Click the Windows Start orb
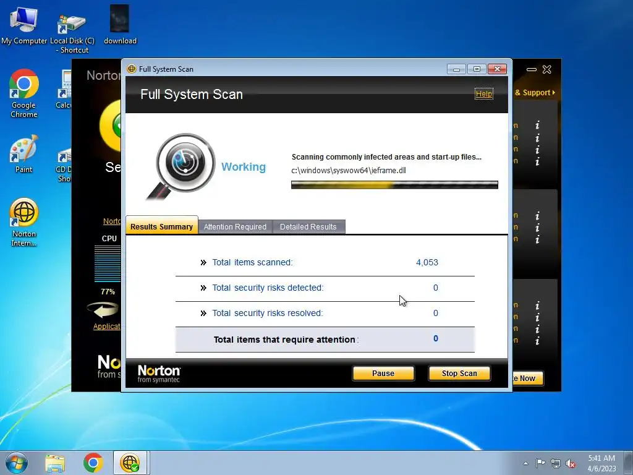Screen dimensions: 633x475 click(x=17, y=463)
